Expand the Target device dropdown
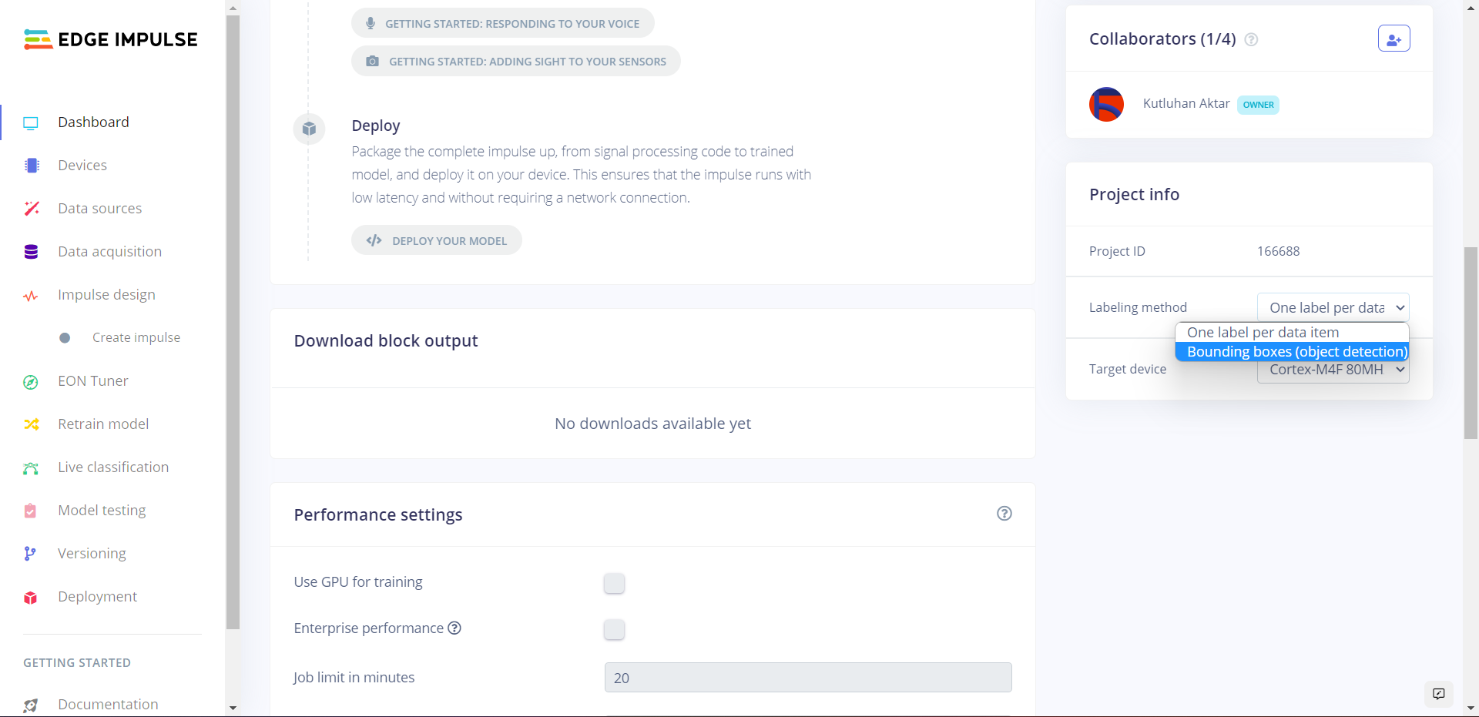1479x717 pixels. pyautogui.click(x=1333, y=370)
